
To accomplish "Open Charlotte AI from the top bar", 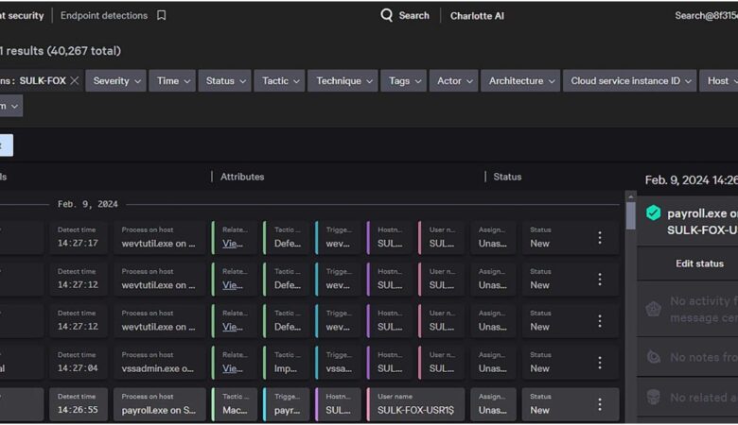I will (x=477, y=16).
